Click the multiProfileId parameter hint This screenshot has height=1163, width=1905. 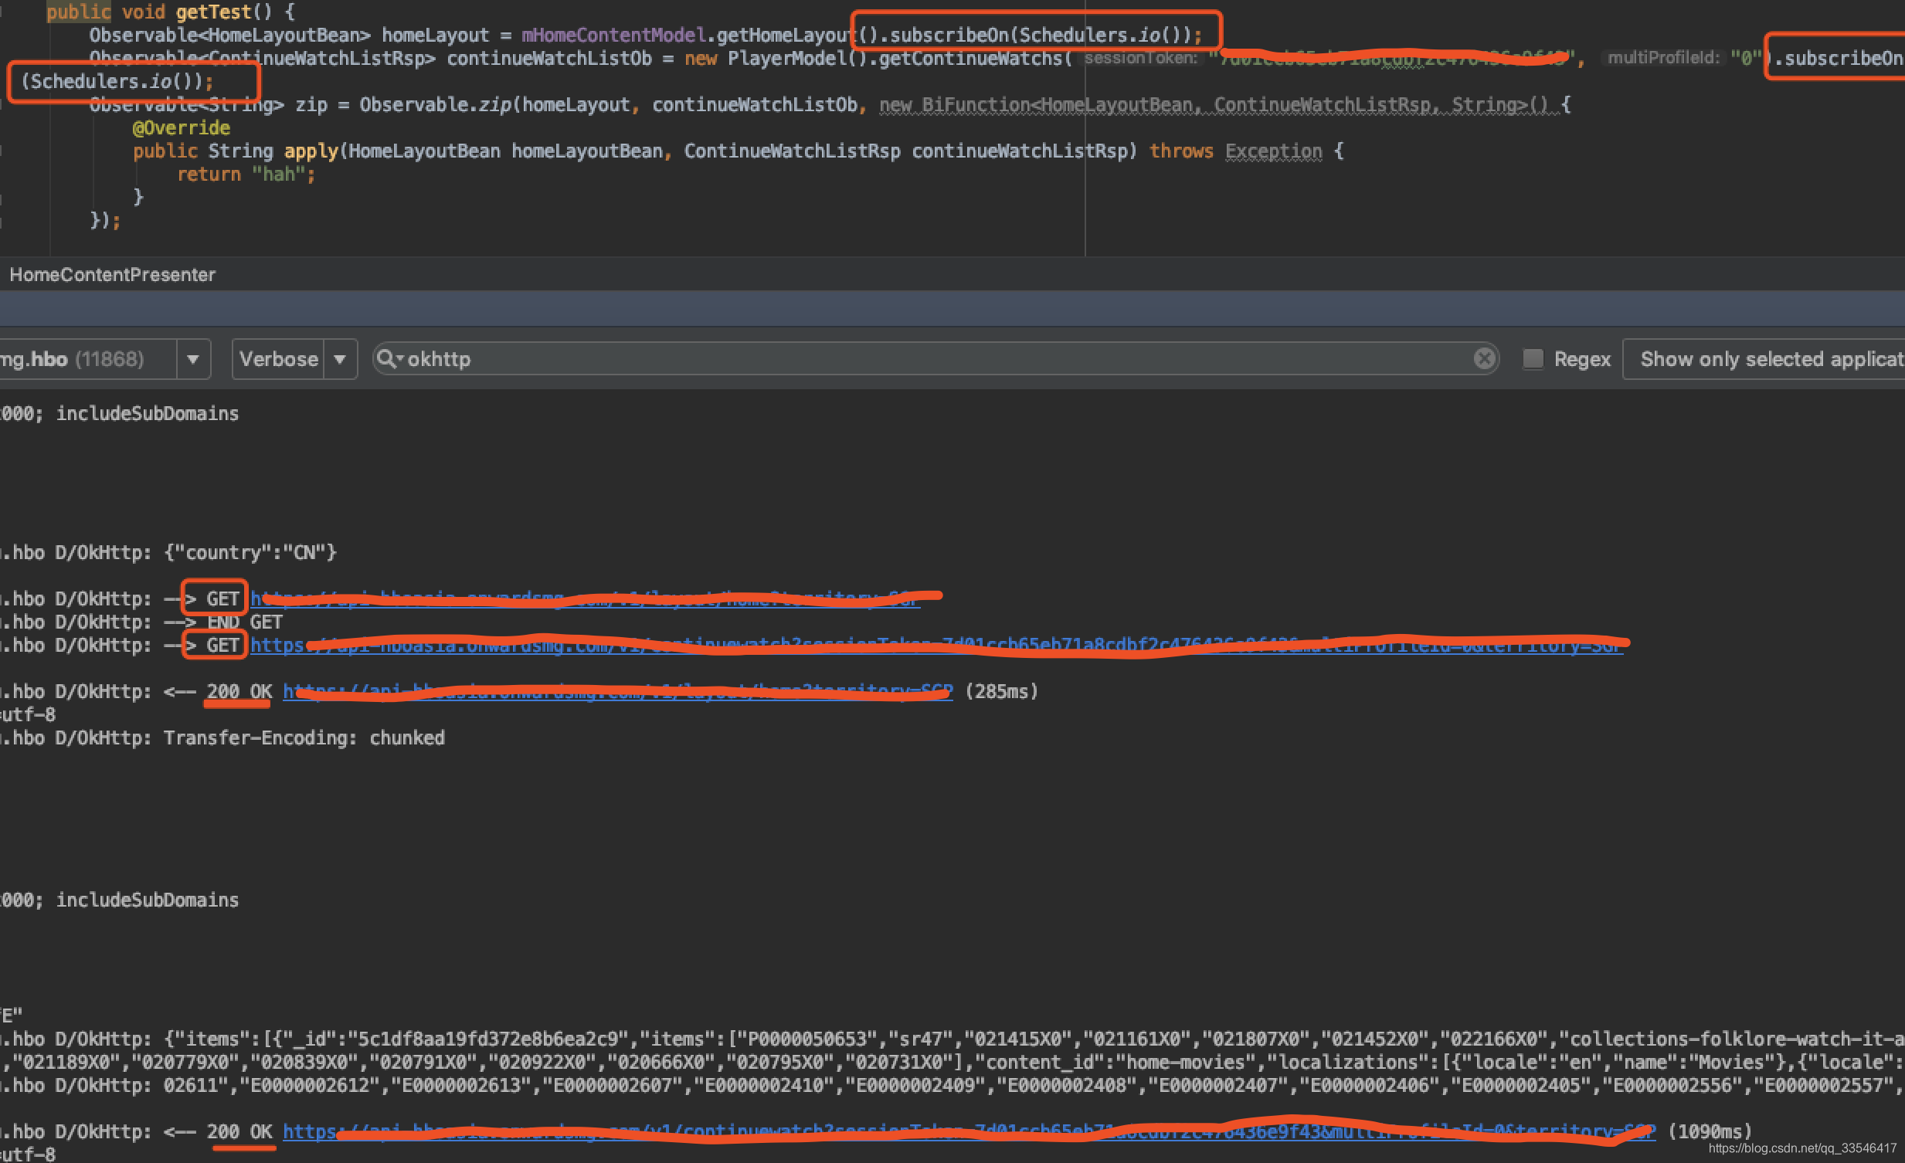[1664, 58]
